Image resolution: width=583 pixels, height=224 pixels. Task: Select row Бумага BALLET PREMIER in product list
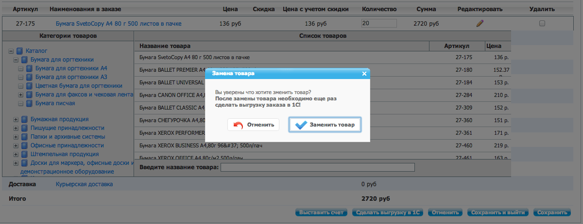click(323, 70)
